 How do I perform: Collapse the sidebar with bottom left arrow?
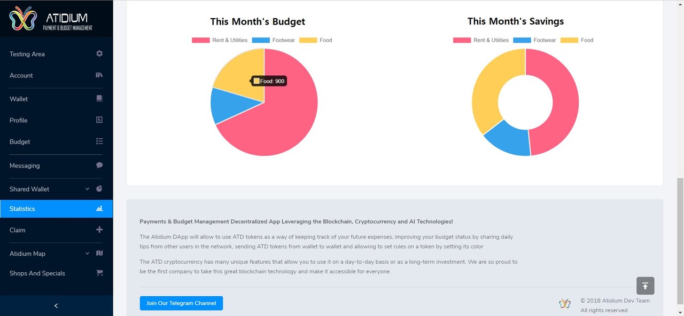coord(56,306)
